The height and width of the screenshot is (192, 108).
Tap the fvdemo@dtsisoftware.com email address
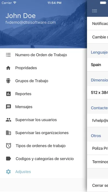[31, 22]
